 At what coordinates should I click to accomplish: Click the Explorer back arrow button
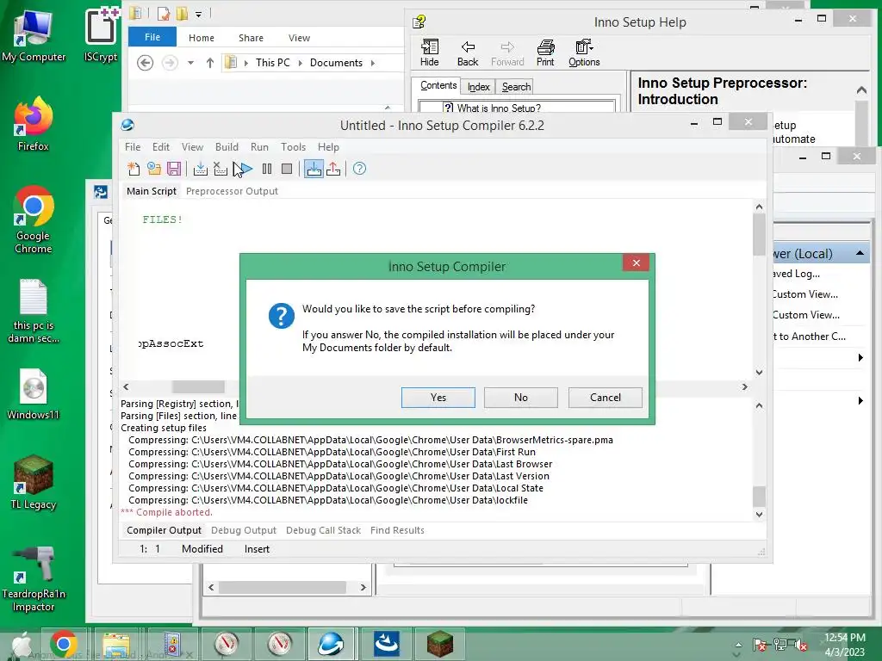(145, 63)
